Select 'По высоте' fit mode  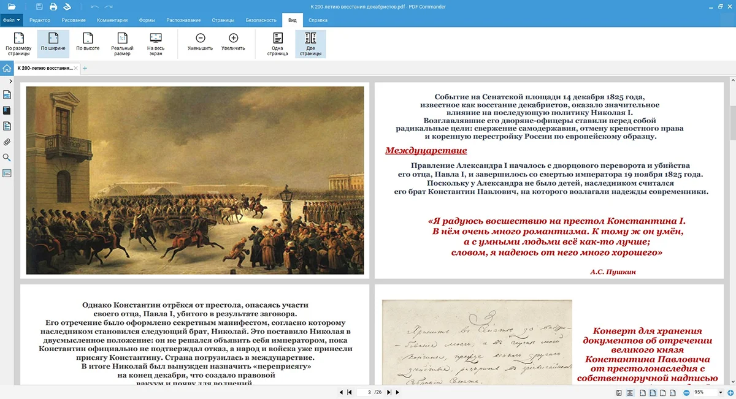[88, 42]
